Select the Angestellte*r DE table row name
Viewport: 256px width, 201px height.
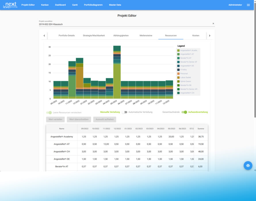(x=62, y=159)
